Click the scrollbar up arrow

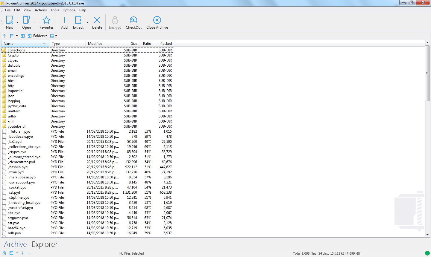click(x=427, y=43)
